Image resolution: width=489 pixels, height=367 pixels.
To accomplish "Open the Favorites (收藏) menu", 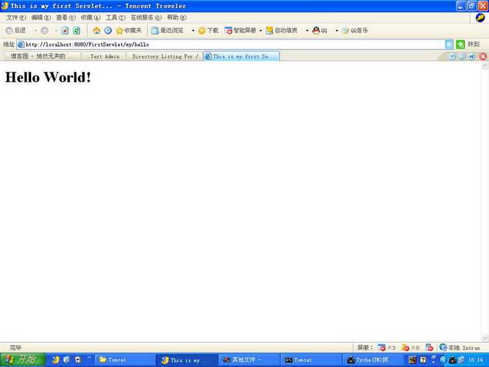I will 90,17.
